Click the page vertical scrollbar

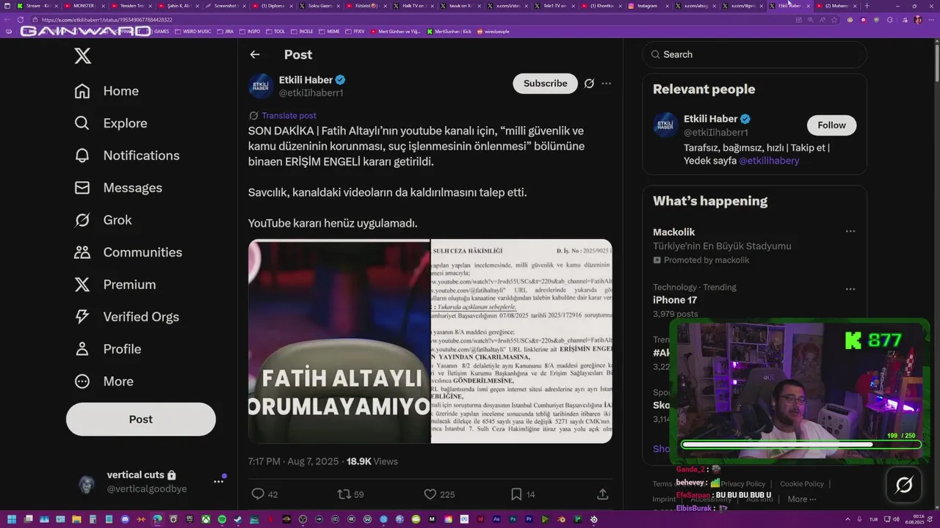point(936,62)
